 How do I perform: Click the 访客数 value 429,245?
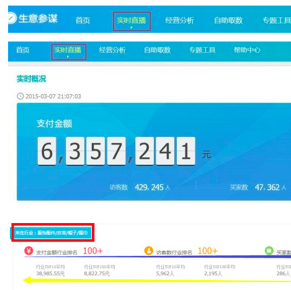pyautogui.click(x=149, y=187)
